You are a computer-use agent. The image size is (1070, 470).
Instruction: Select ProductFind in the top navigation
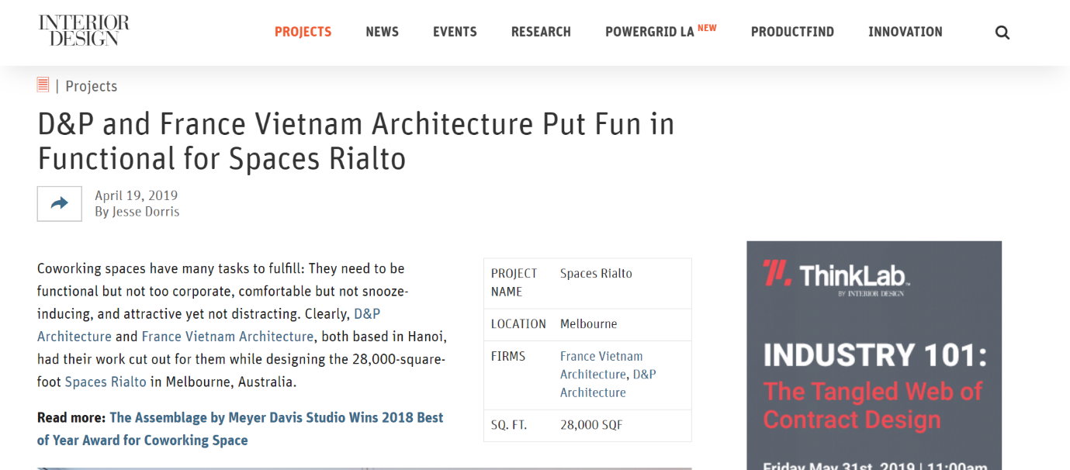[792, 32]
